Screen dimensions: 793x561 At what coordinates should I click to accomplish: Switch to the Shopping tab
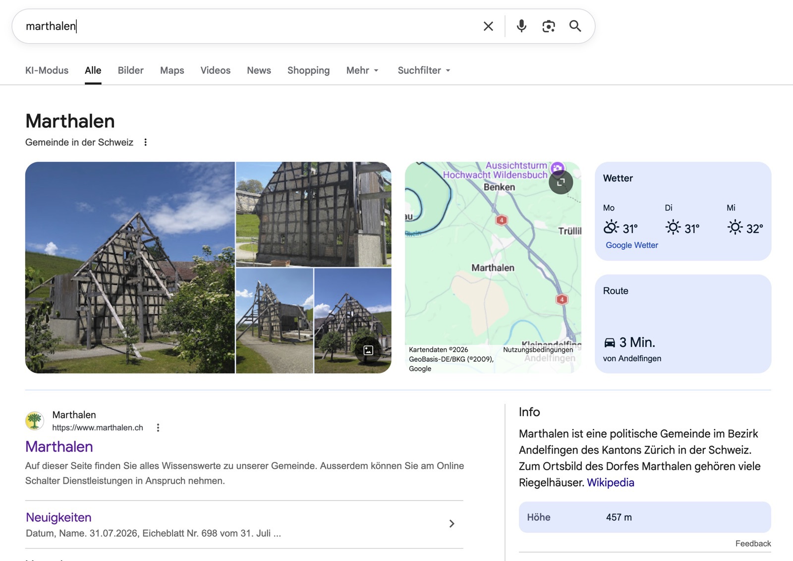click(308, 70)
